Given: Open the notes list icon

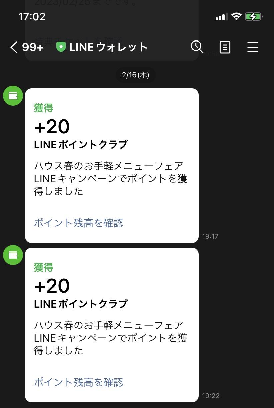Looking at the screenshot, I should click(x=225, y=47).
